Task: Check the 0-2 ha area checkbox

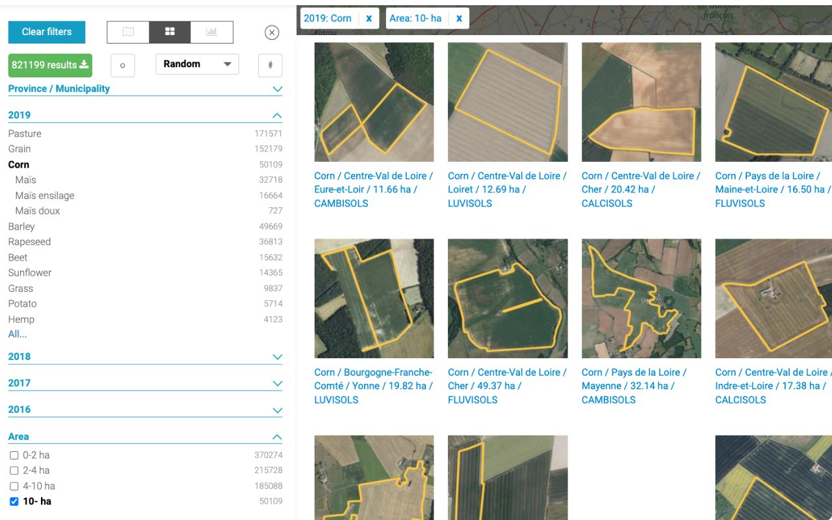Action: 14,455
